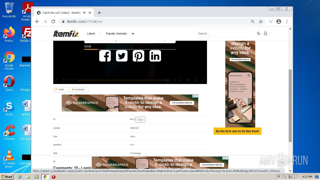Share the video on Facebook
This screenshot has width=320, height=180.
coord(105,56)
